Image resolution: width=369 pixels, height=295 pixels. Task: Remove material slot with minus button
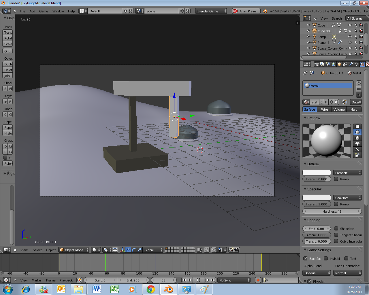point(359,89)
